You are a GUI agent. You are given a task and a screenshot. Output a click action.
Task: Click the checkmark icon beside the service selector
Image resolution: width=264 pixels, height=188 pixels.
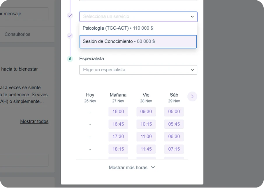click(x=70, y=15)
